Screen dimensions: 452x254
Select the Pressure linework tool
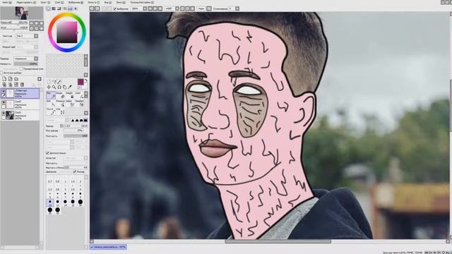coord(61,104)
